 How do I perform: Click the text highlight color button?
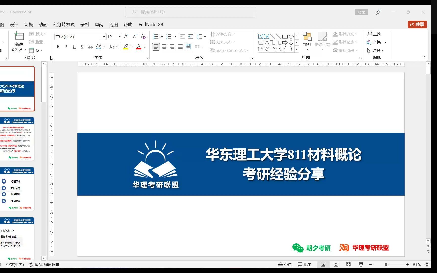point(126,47)
